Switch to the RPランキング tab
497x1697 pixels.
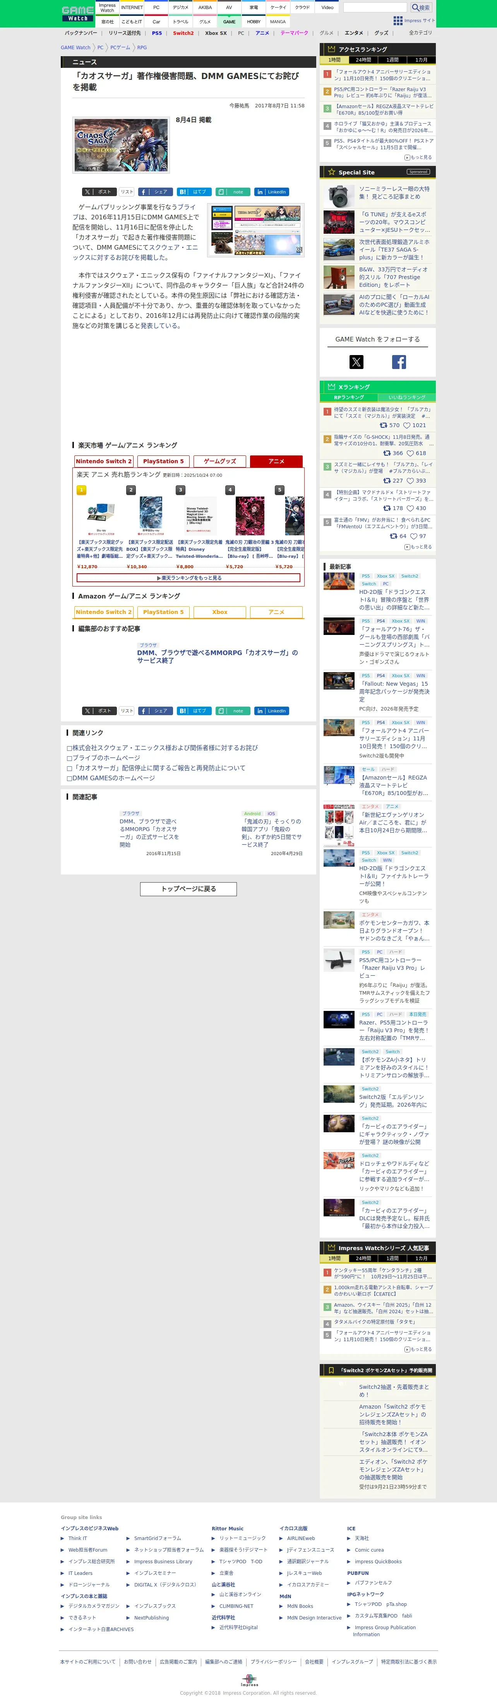pyautogui.click(x=349, y=397)
